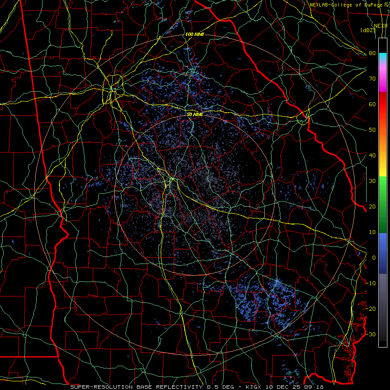390x390 pixels.
Task: Click the 30 value on the dBZ scale
Action: click(x=372, y=181)
